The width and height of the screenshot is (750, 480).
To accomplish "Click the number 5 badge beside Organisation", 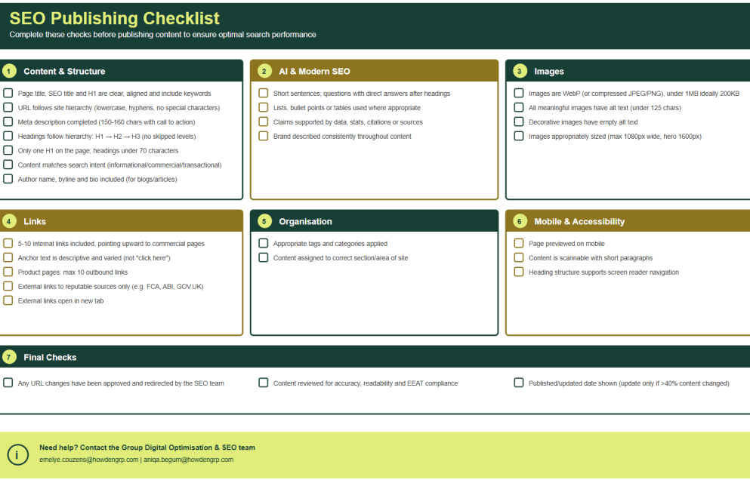I will tap(264, 221).
